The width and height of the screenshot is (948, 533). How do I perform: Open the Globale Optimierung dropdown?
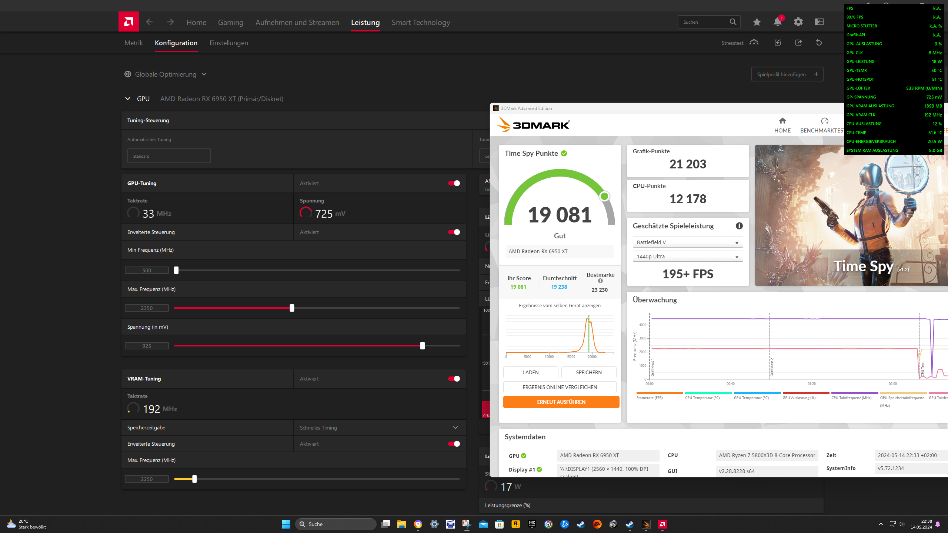[x=166, y=74]
